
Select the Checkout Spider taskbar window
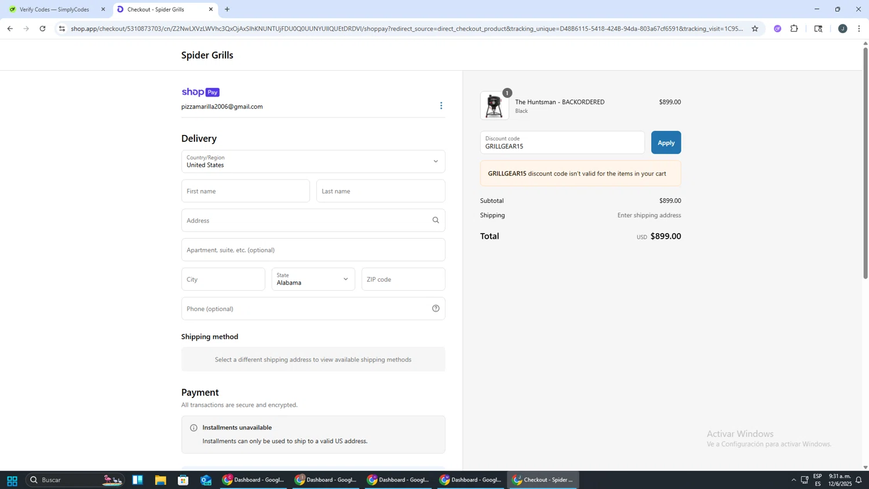coord(543,480)
